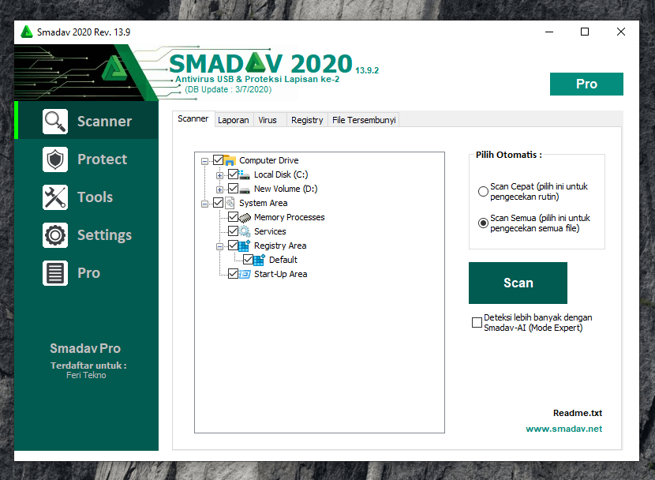
Task: Switch to the Scanner tab
Action: click(x=193, y=118)
